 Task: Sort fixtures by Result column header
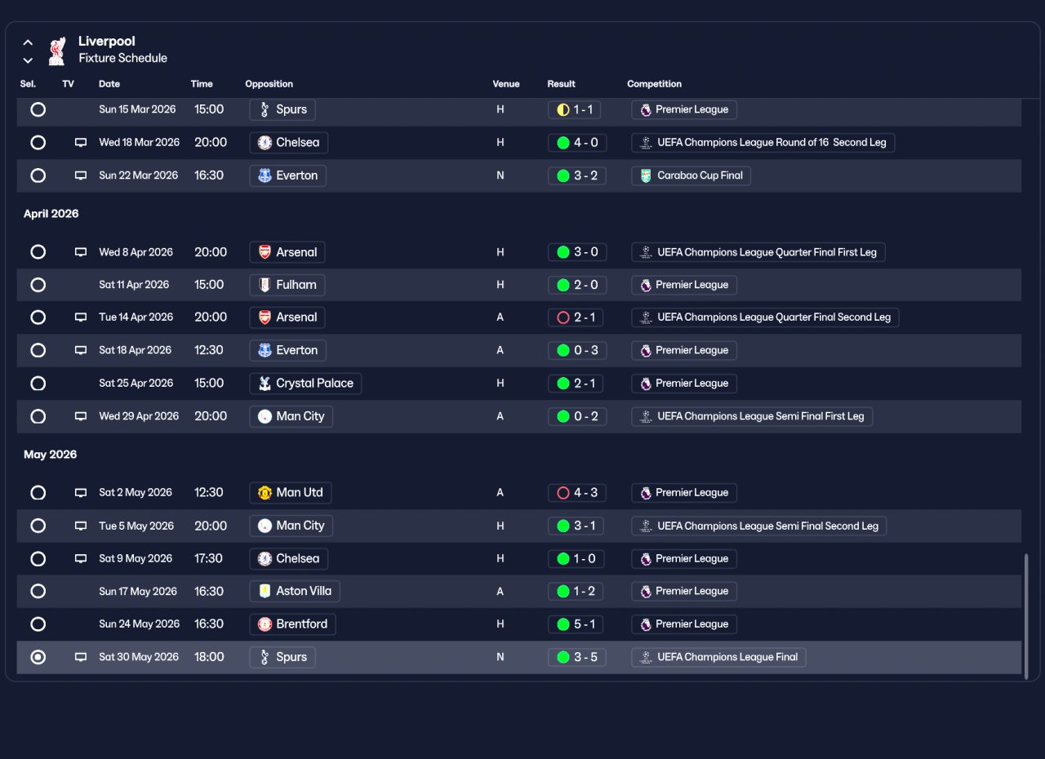(561, 84)
